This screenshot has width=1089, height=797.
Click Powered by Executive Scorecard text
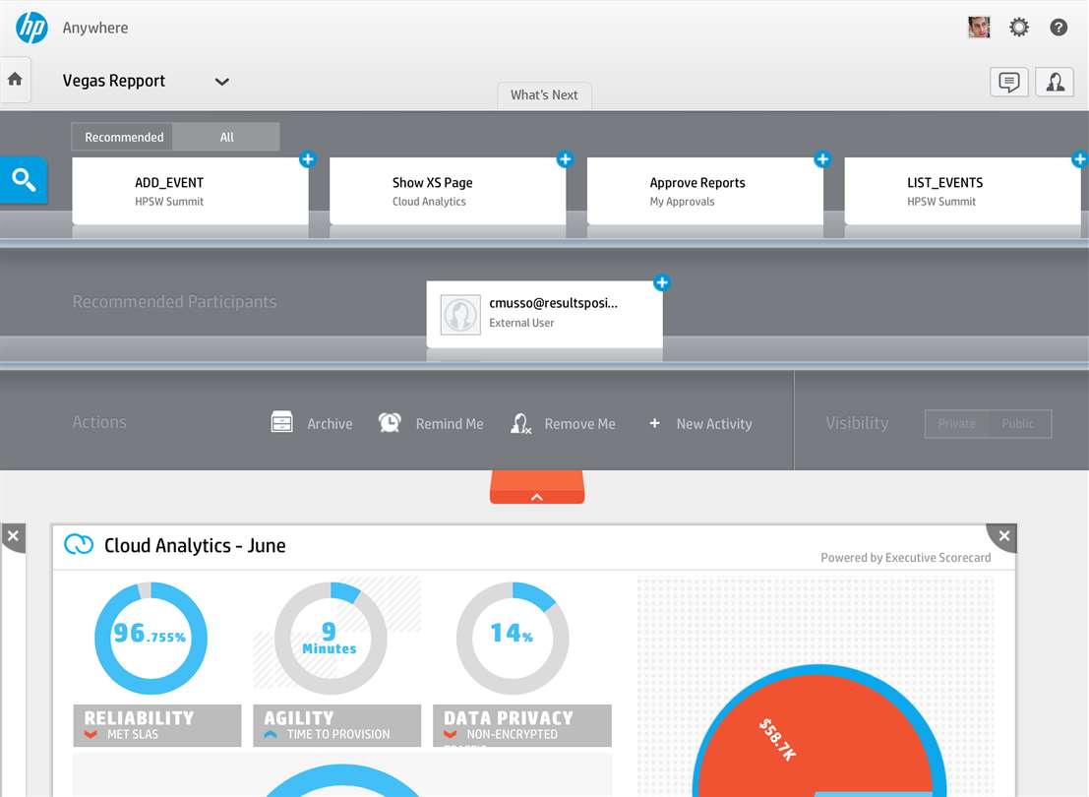pos(906,557)
